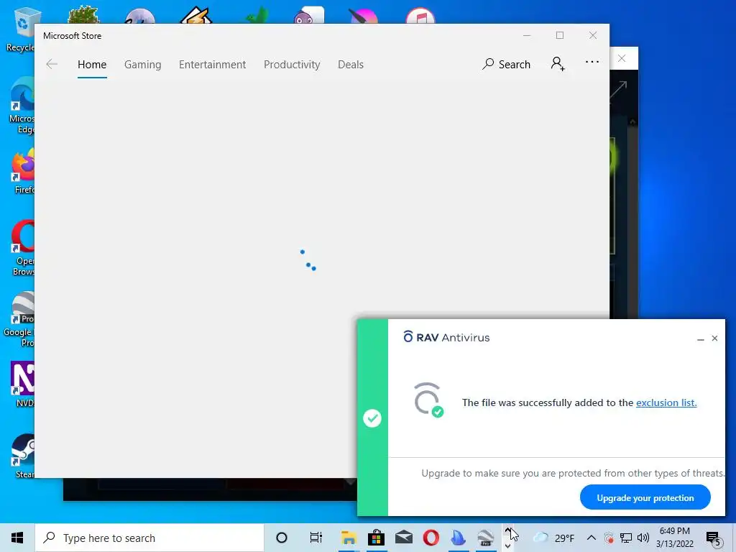The height and width of the screenshot is (552, 736).
Task: Open the exclusion list link
Action: [666, 402]
